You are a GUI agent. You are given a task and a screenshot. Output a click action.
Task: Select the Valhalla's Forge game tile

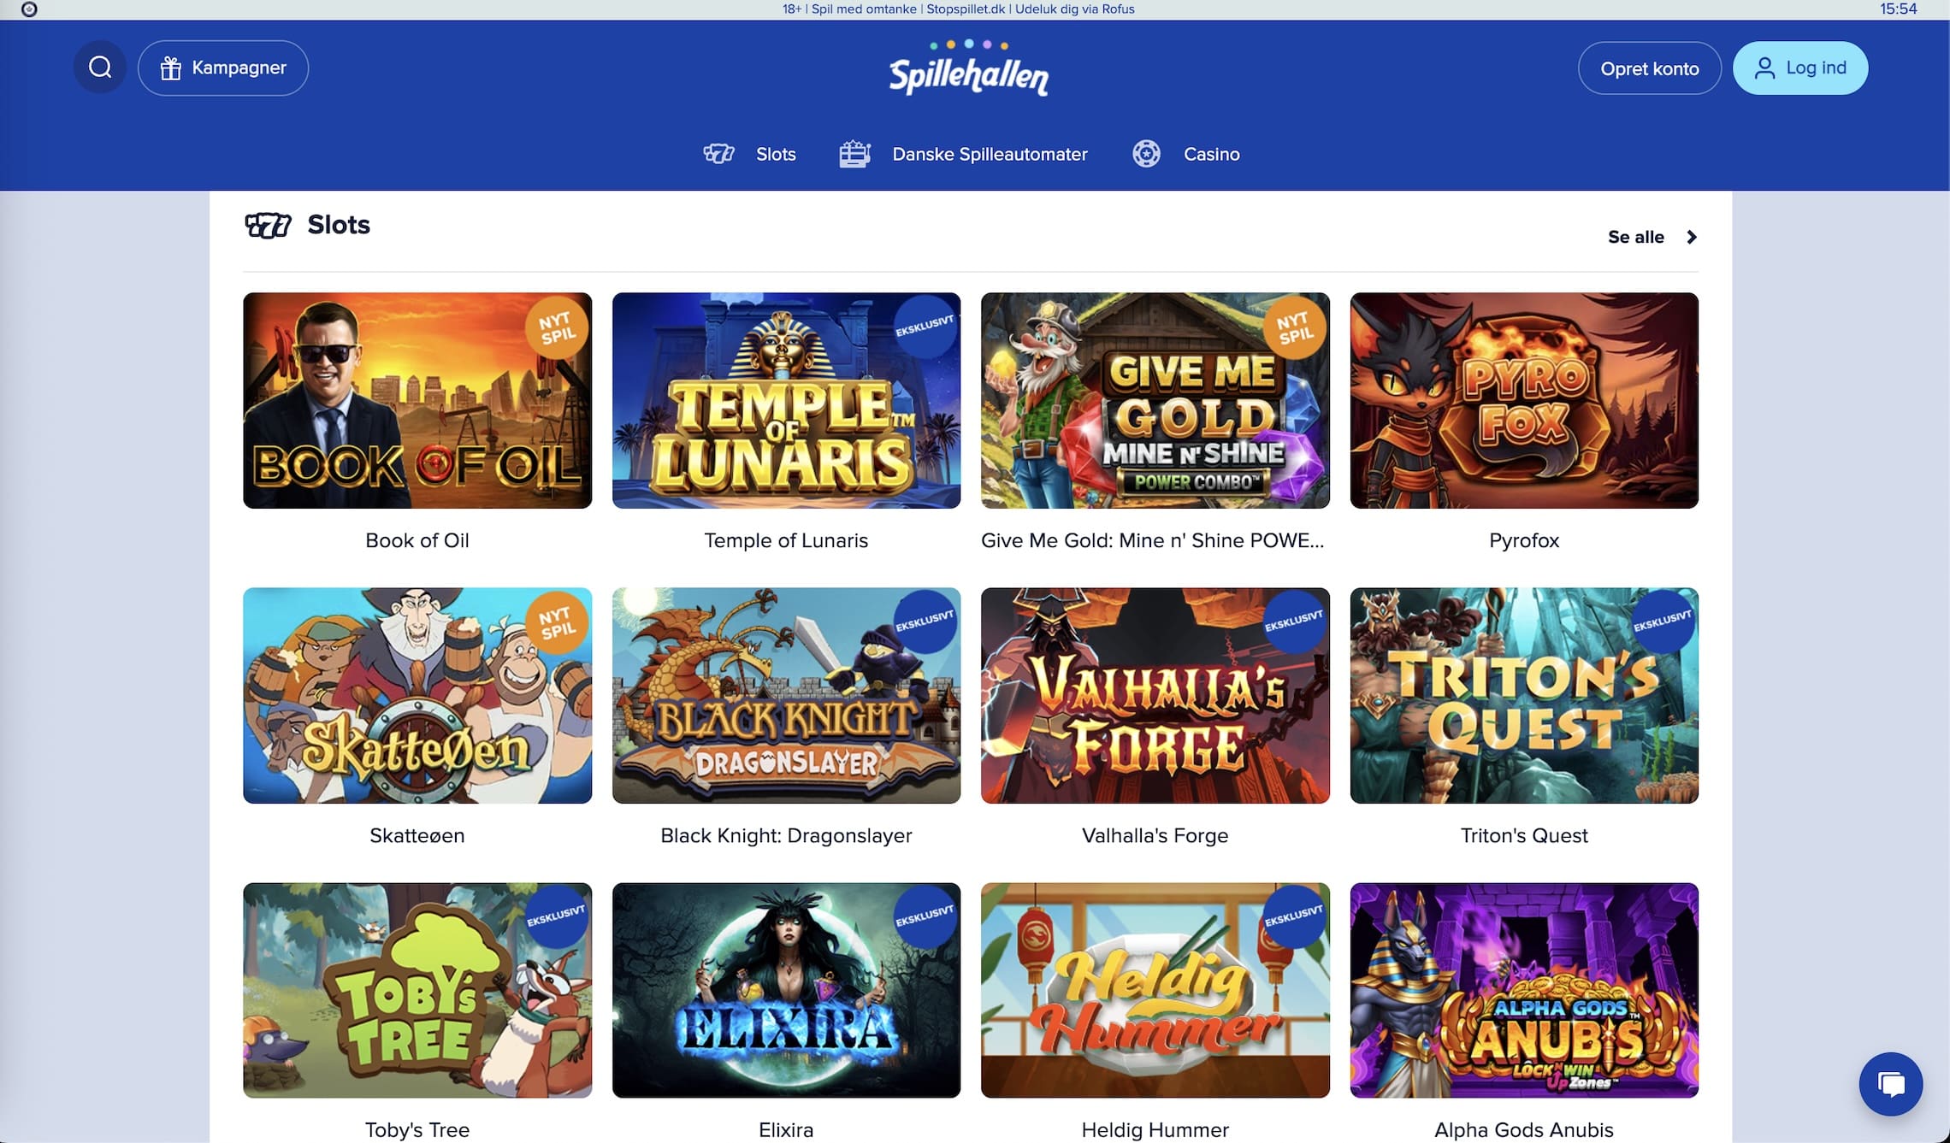pos(1155,695)
